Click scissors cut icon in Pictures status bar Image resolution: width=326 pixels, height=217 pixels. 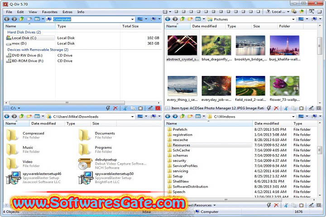point(286,108)
